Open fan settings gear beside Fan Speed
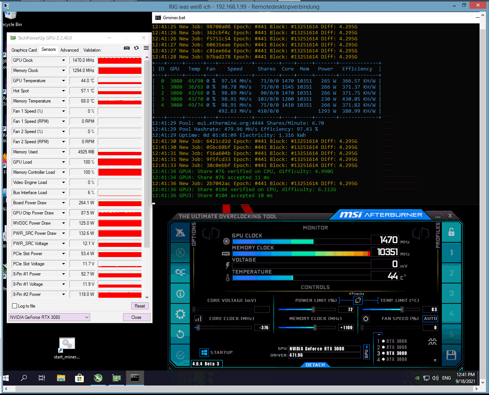489x395 pixels. [366, 319]
